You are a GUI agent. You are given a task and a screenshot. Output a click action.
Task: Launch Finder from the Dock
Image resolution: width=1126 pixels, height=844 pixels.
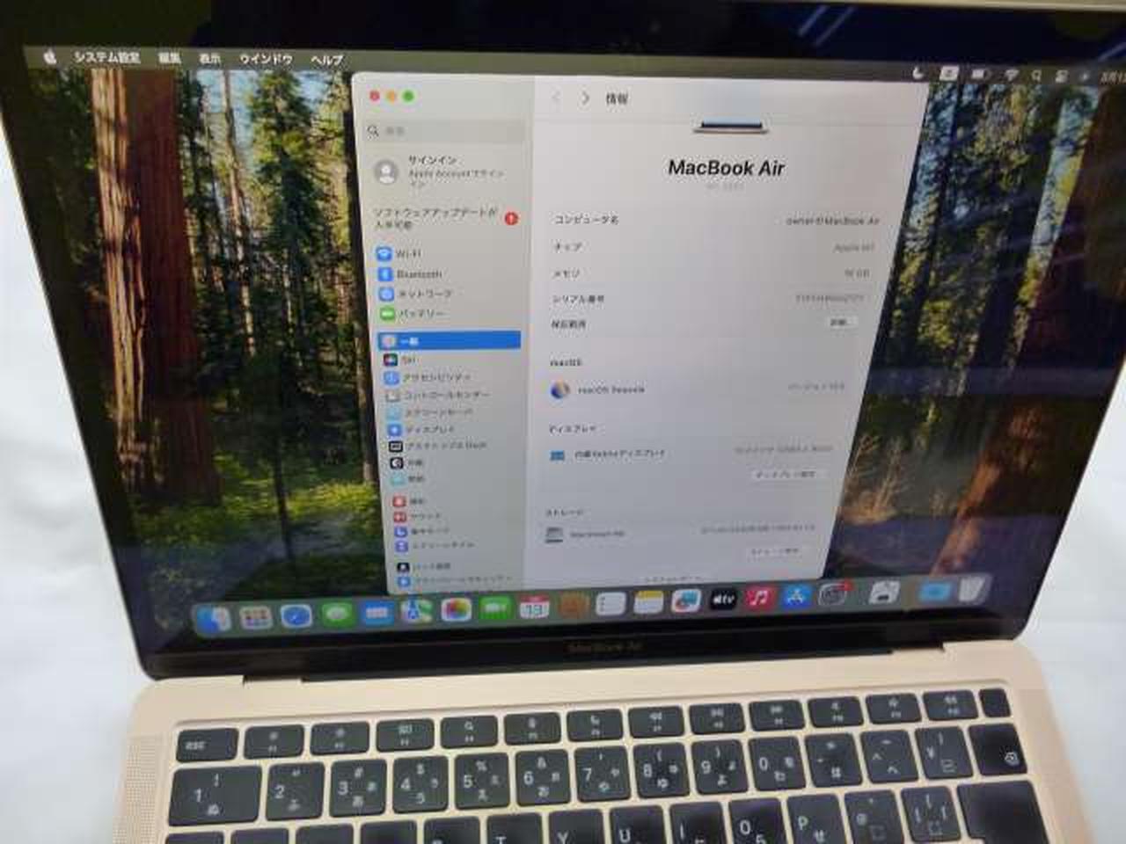[x=214, y=619]
